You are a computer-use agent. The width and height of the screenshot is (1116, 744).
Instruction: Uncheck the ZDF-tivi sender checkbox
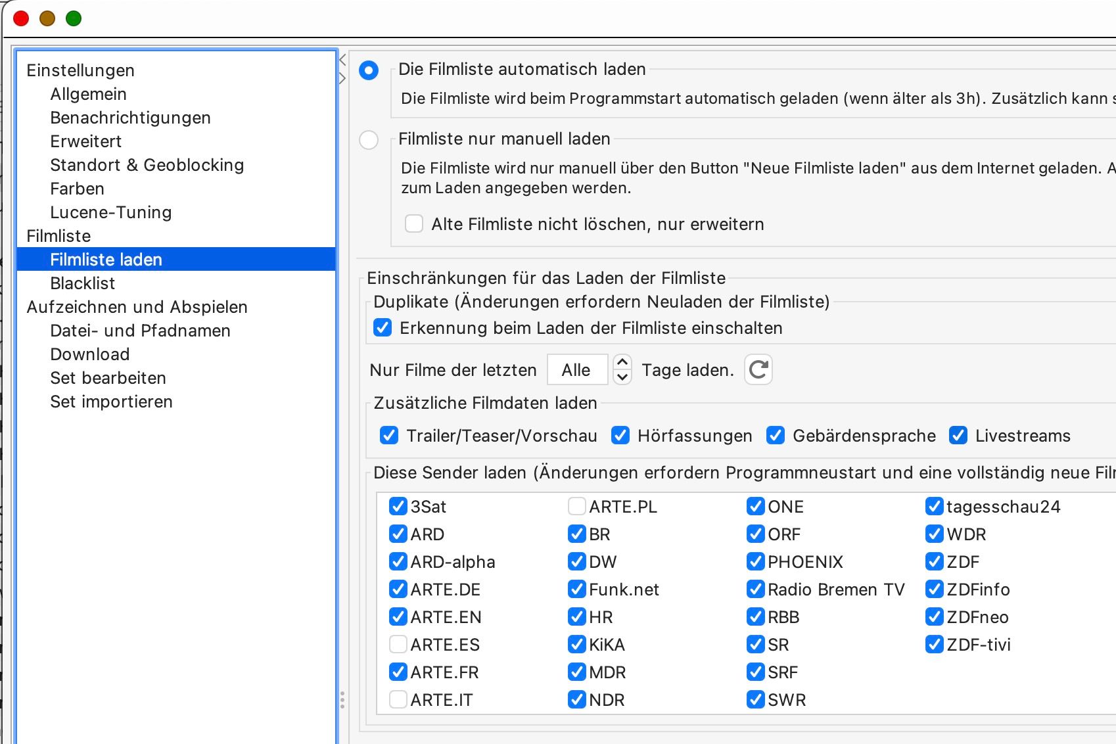pyautogui.click(x=935, y=644)
